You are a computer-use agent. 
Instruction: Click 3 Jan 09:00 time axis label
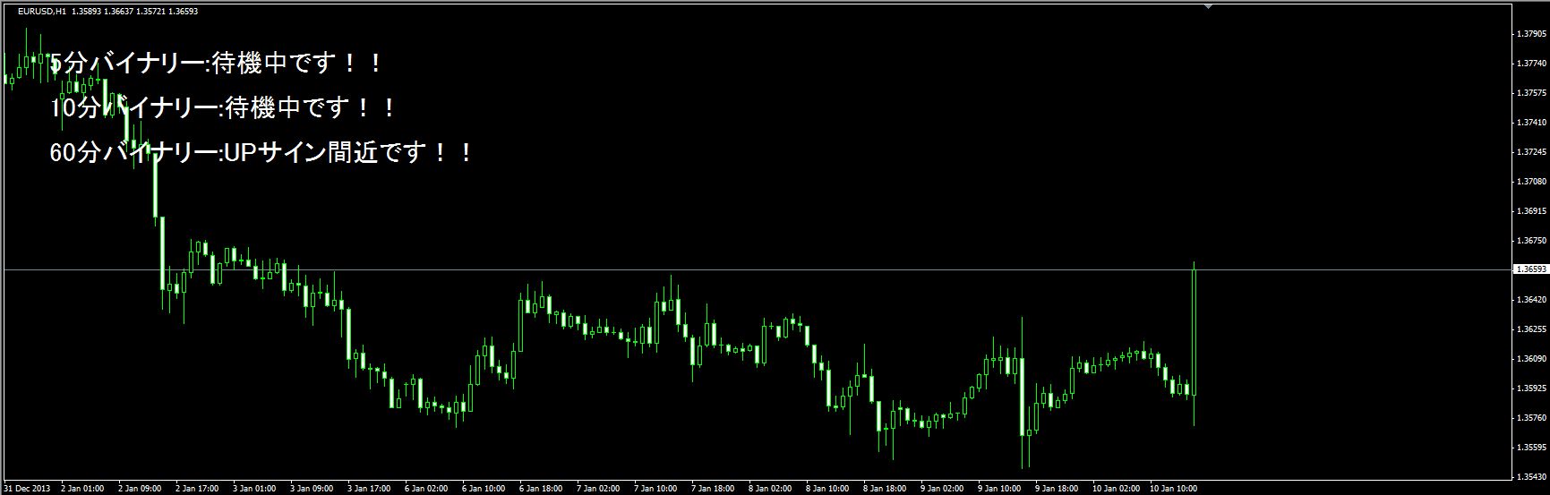click(313, 489)
